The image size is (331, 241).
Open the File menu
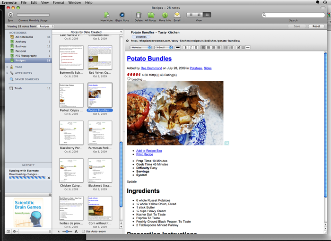pos(24,2)
